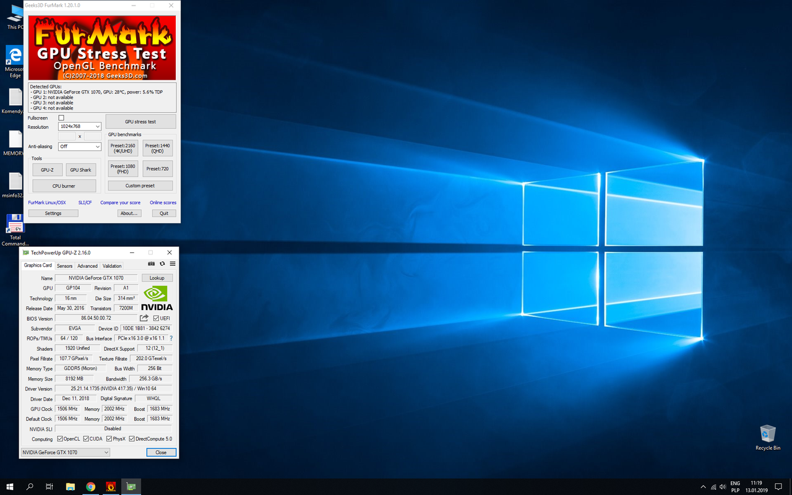Open This PC desktop icon
The width and height of the screenshot is (792, 495).
(15, 15)
